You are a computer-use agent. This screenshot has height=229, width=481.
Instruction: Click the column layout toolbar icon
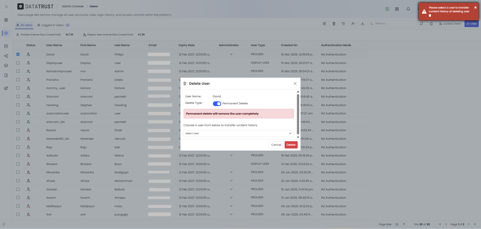point(431,24)
